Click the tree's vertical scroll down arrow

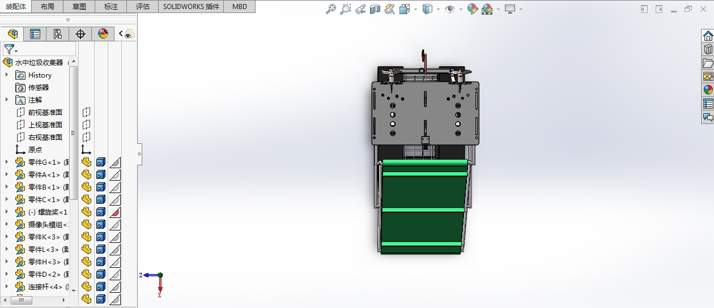click(x=73, y=290)
